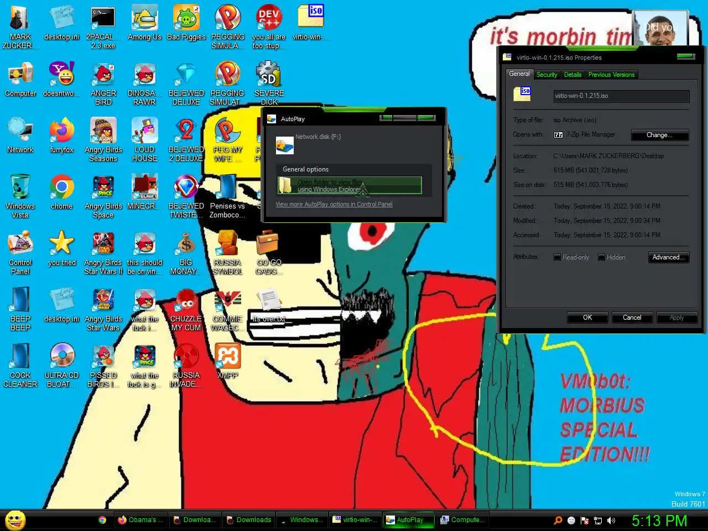
Task: Switch to Compute... taskbar window
Action: pyautogui.click(x=462, y=520)
